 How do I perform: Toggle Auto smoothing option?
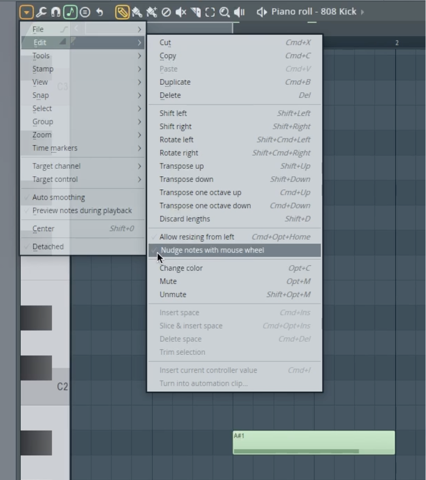(x=59, y=197)
